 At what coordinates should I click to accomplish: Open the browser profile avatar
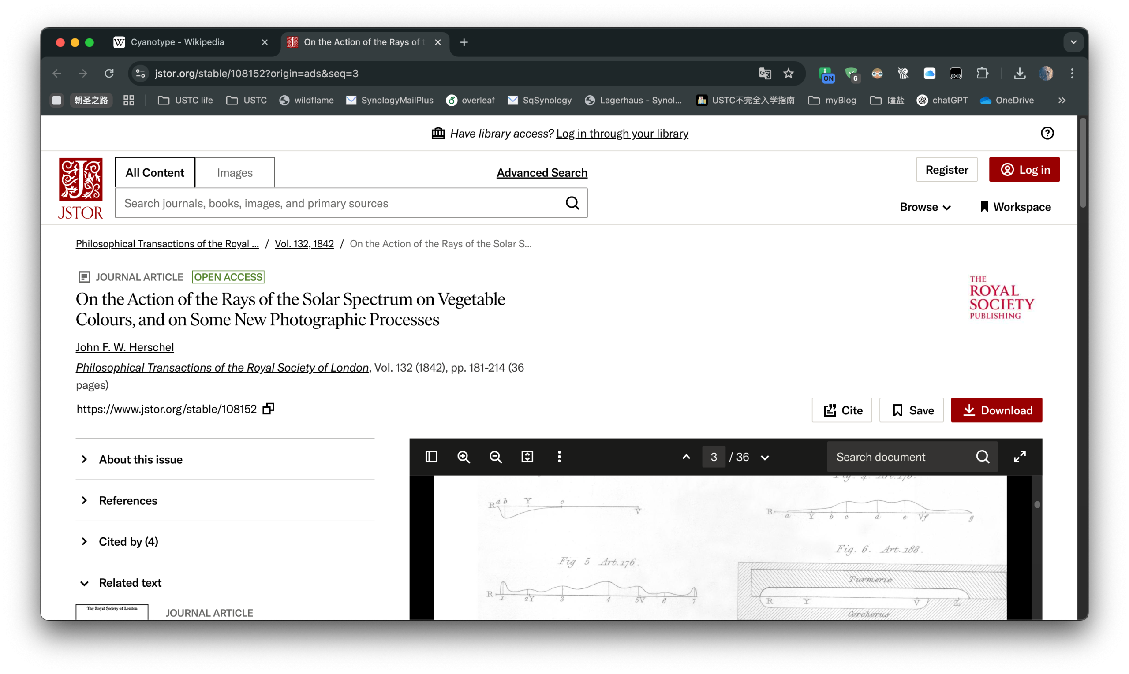tap(1046, 73)
